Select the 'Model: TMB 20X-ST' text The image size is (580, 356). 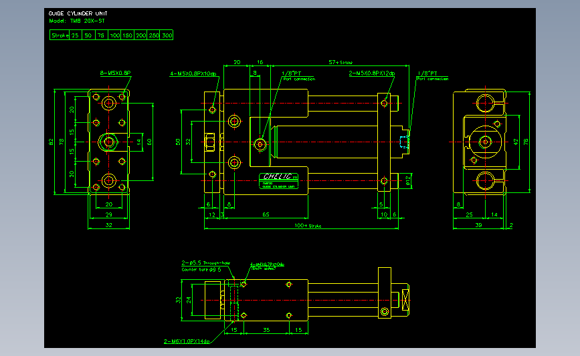76,21
